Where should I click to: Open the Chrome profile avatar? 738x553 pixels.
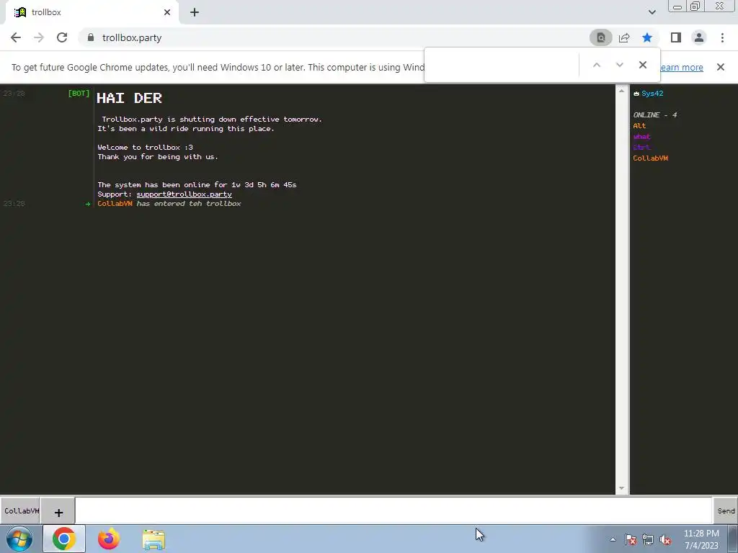[x=699, y=37]
